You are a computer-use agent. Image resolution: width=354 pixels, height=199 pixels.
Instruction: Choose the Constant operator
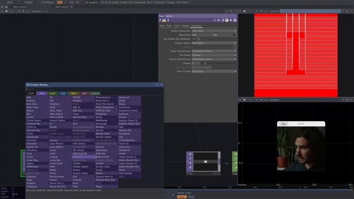(x=37, y=140)
